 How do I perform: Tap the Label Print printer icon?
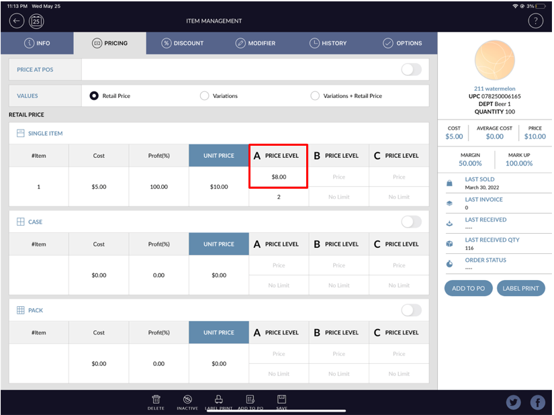pos(218,400)
